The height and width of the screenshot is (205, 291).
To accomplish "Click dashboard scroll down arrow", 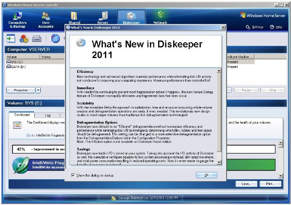I will (281, 175).
